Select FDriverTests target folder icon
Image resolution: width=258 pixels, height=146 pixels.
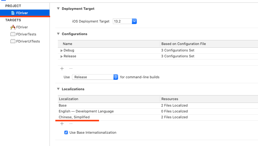click(x=13, y=34)
